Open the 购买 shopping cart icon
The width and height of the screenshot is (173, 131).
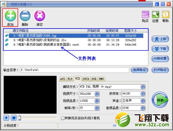click(x=145, y=15)
